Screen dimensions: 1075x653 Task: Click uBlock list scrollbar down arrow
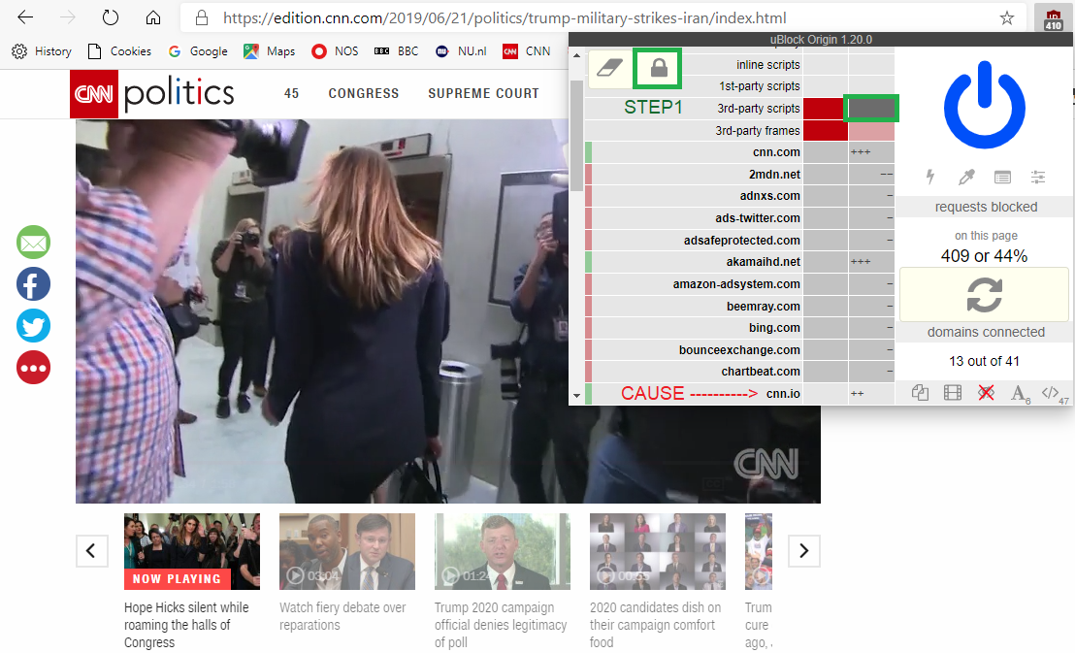tap(576, 396)
